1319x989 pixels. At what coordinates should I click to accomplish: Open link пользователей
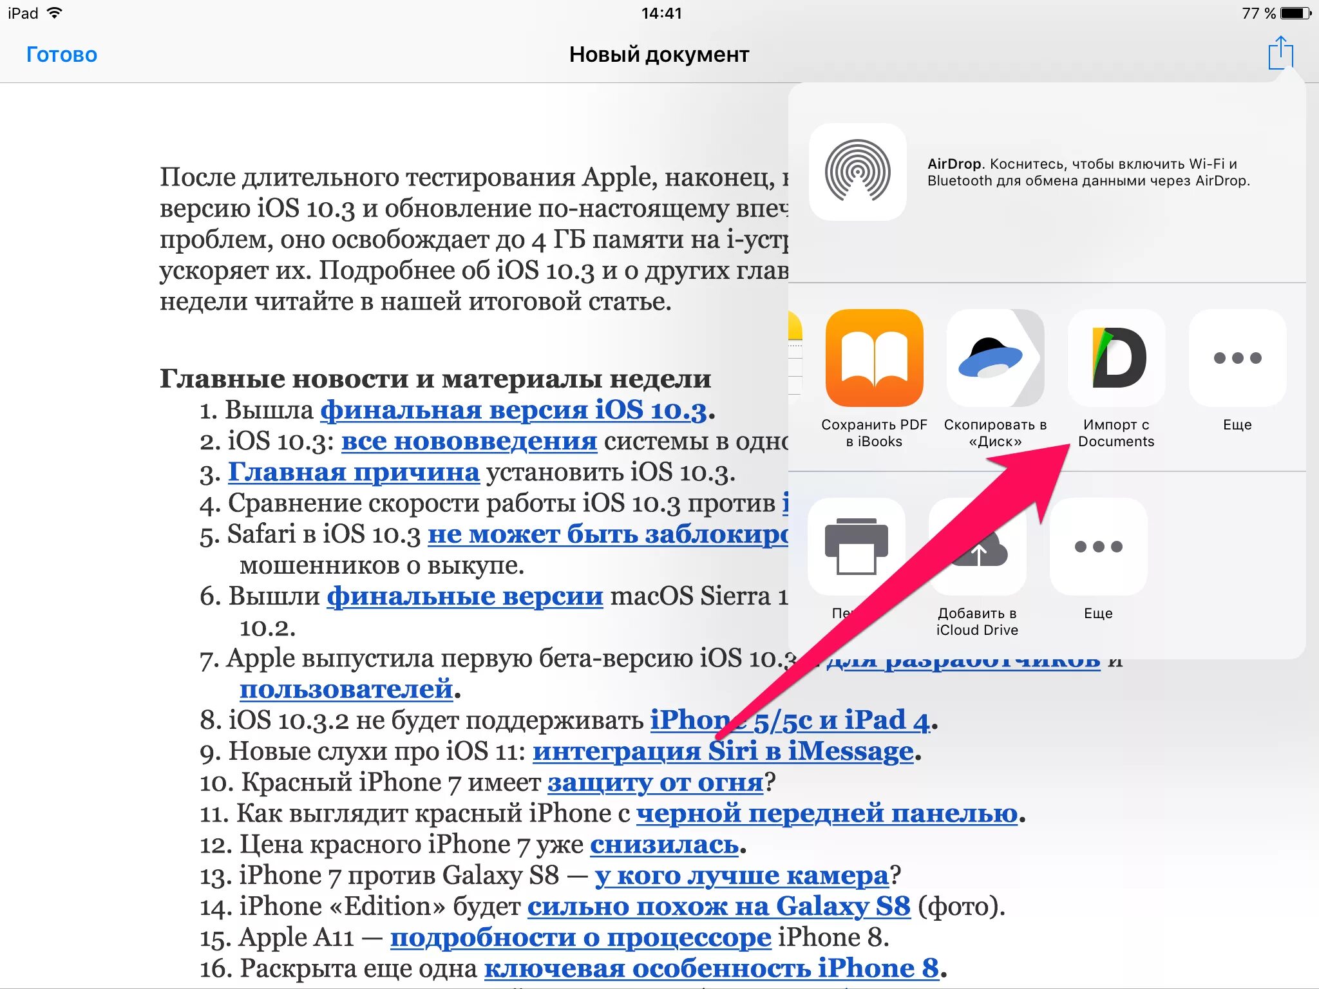346,689
